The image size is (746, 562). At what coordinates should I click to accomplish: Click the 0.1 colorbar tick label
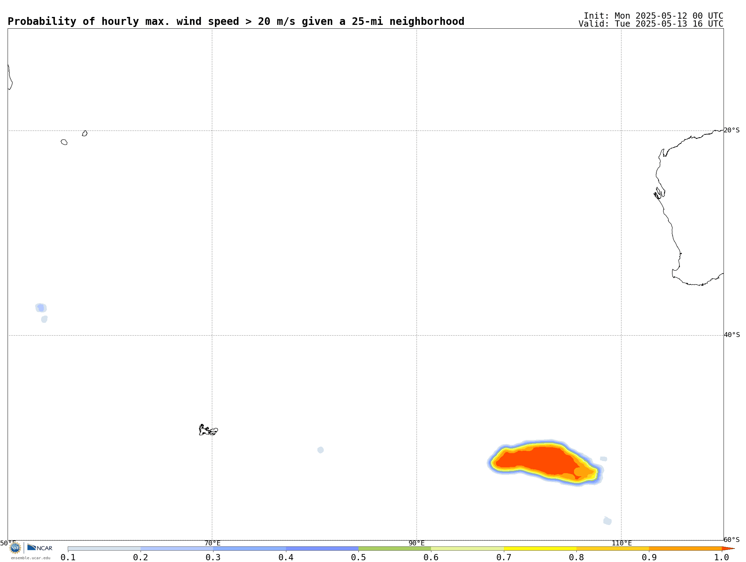pos(68,557)
